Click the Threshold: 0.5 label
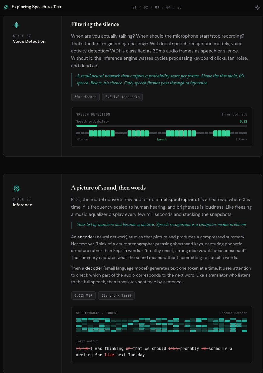Screen dimensions: 263x373 click(234, 115)
